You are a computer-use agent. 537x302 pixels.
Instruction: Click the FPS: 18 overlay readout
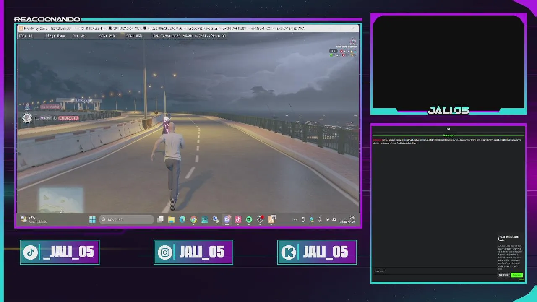coord(26,36)
